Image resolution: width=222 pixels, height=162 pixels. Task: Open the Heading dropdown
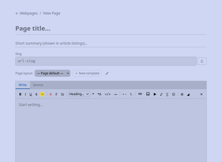(79, 94)
